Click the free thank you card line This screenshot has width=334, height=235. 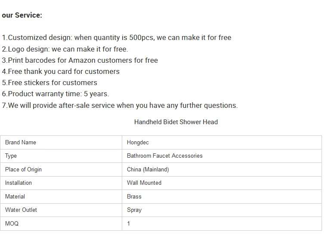(61, 71)
